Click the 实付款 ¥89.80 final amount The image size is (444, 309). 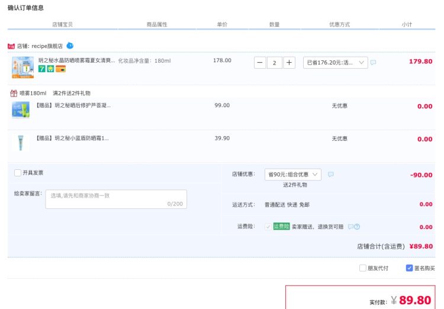(x=400, y=300)
